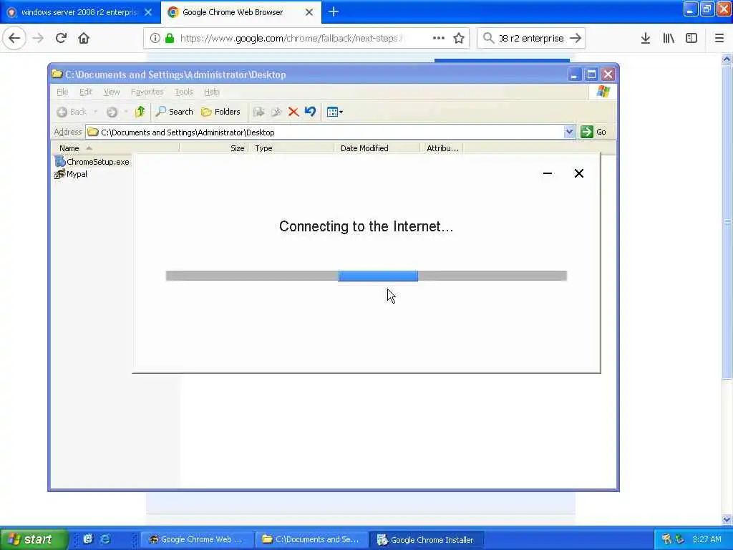Viewport: 733px width, 550px height.
Task: Minimize the Chrome installer dialog
Action: point(548,173)
